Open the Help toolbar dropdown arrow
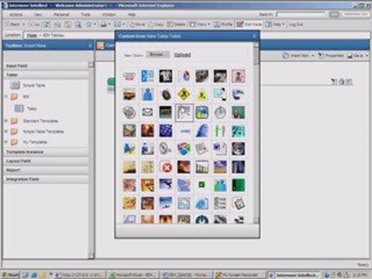Image resolution: width=372 pixels, height=279 pixels. pos(283,24)
